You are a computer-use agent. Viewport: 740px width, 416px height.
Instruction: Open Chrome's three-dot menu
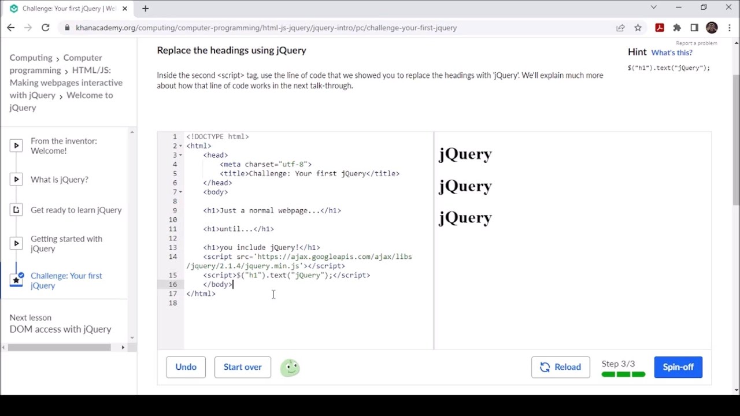click(x=728, y=28)
